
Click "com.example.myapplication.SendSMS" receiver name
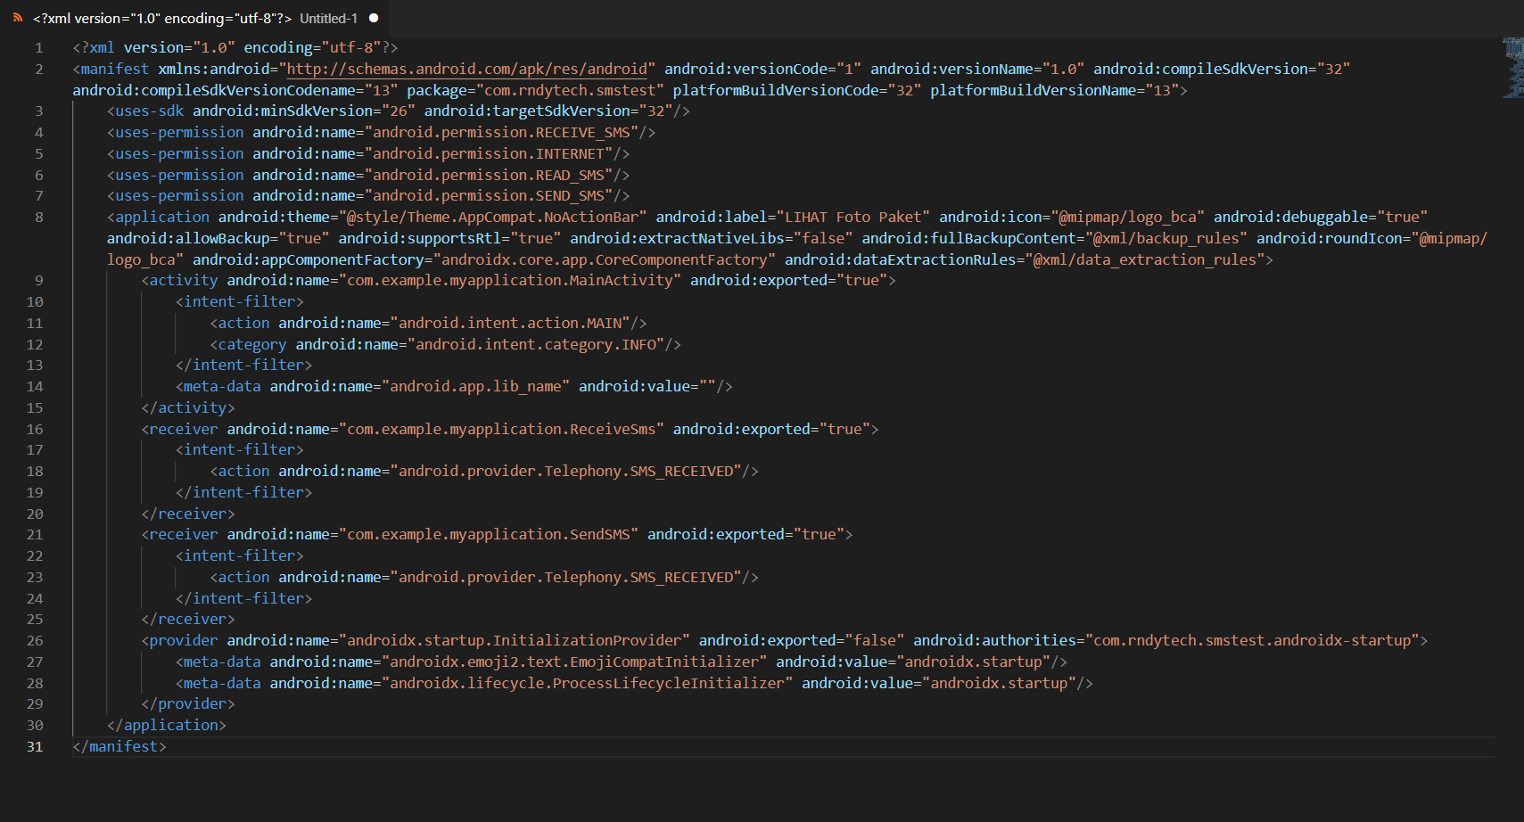tap(489, 534)
